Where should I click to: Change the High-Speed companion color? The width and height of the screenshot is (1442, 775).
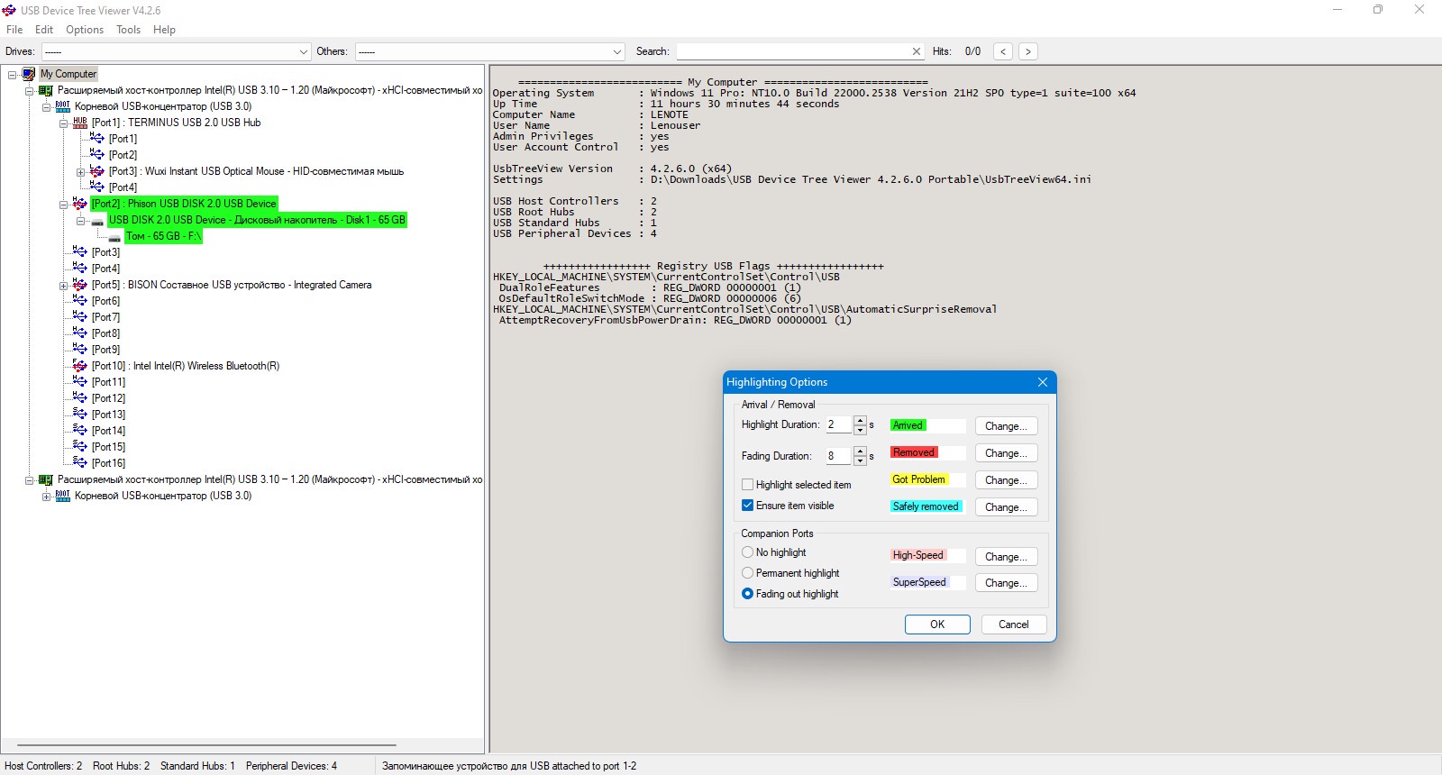[1006, 557]
